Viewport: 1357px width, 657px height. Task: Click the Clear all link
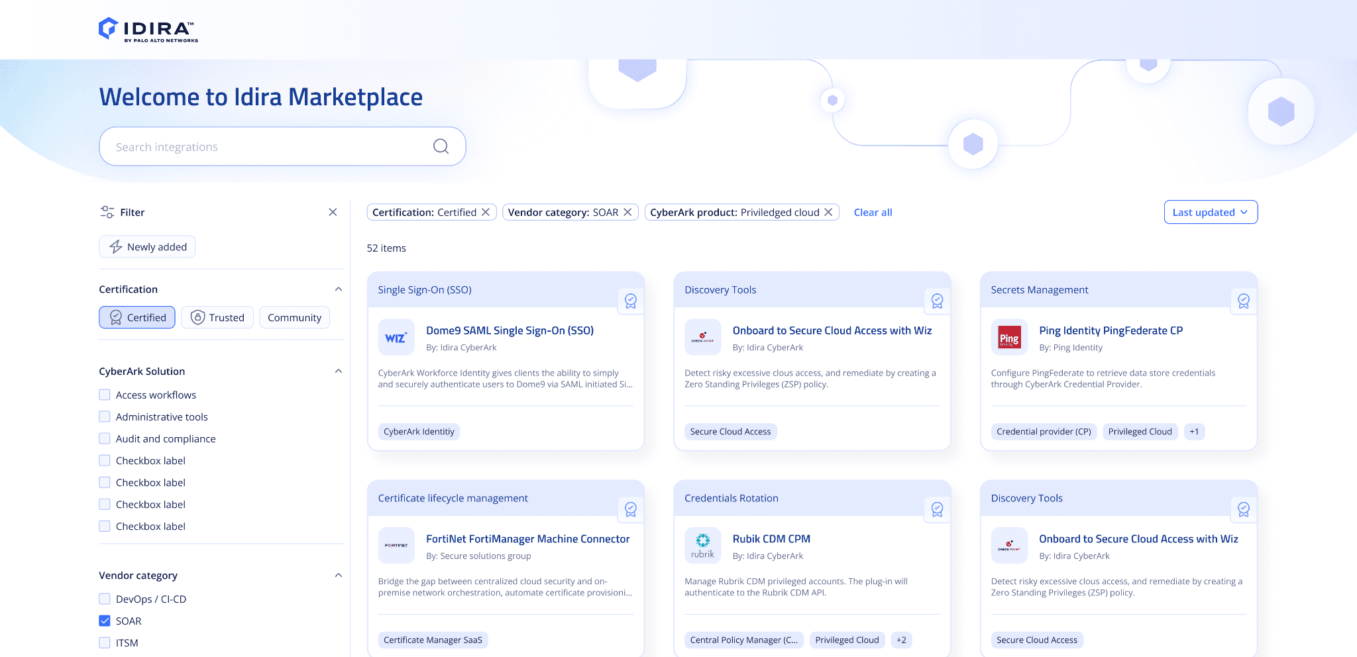(873, 212)
